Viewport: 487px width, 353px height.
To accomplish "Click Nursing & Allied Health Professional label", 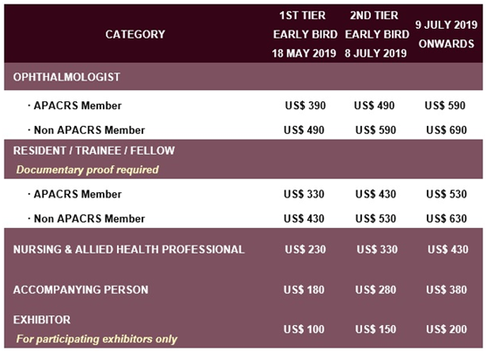I will pyautogui.click(x=128, y=249).
